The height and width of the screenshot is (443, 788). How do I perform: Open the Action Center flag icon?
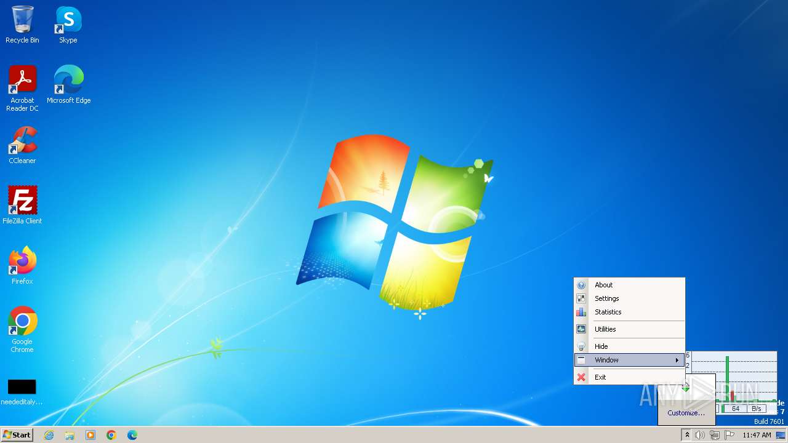(x=730, y=435)
